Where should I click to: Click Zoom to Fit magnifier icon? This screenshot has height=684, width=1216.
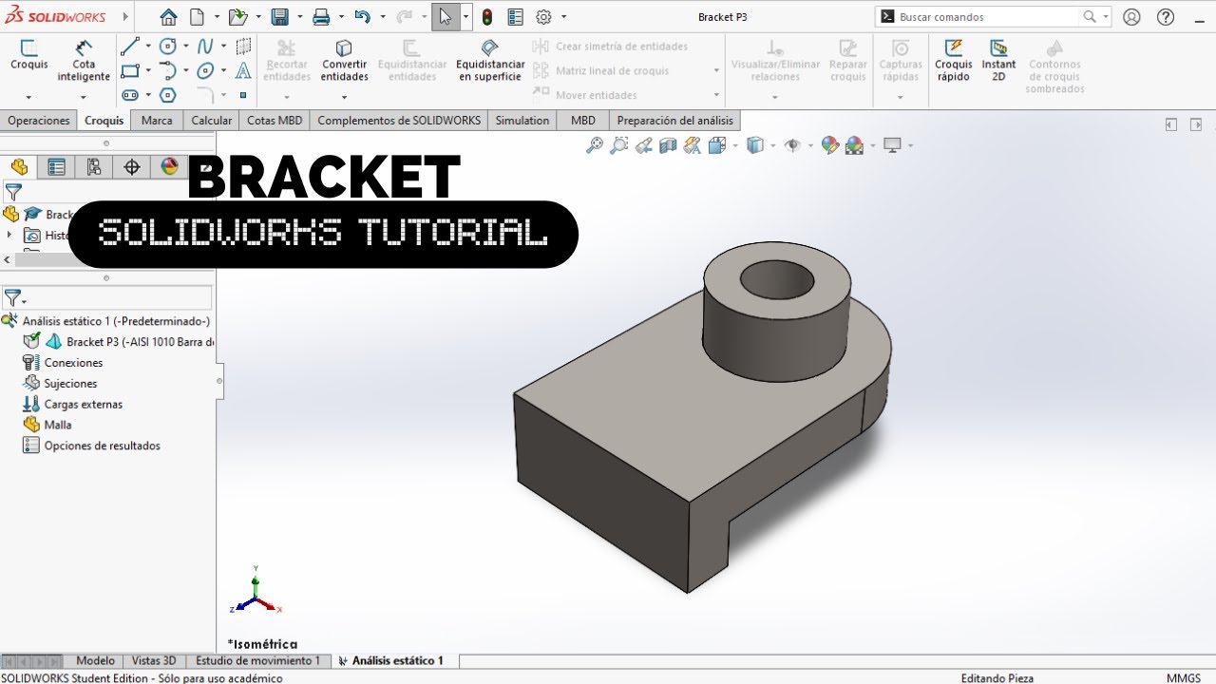[595, 144]
